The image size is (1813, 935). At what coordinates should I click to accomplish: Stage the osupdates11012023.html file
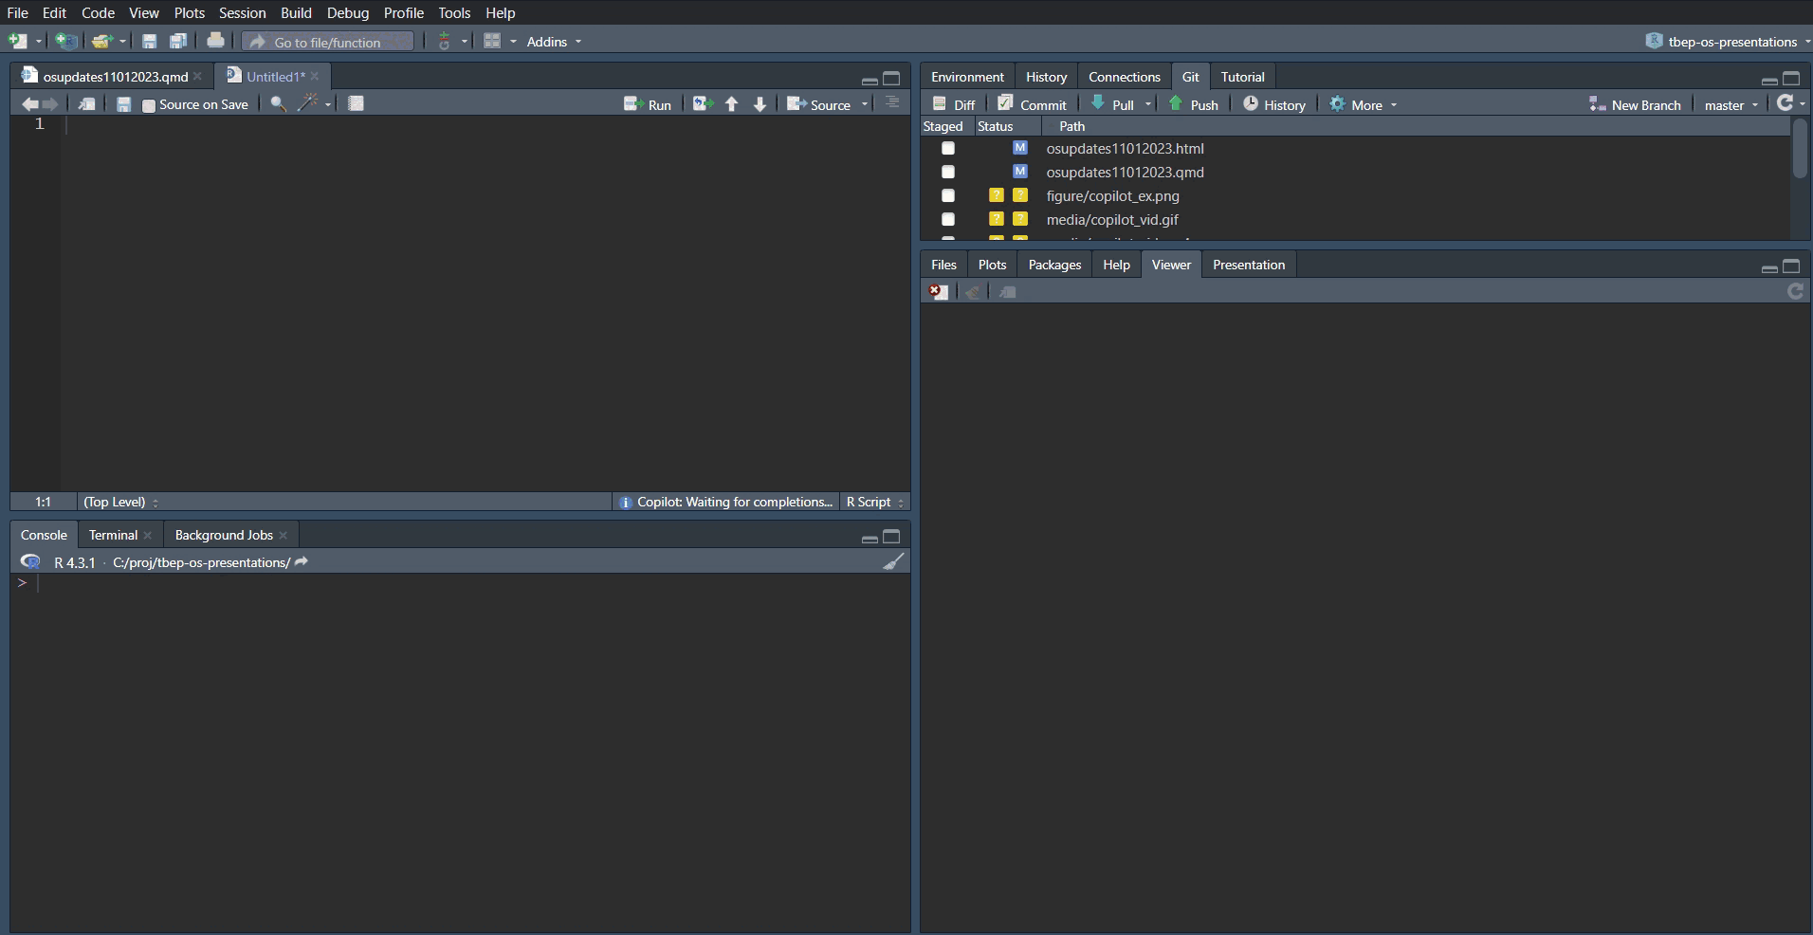(947, 149)
